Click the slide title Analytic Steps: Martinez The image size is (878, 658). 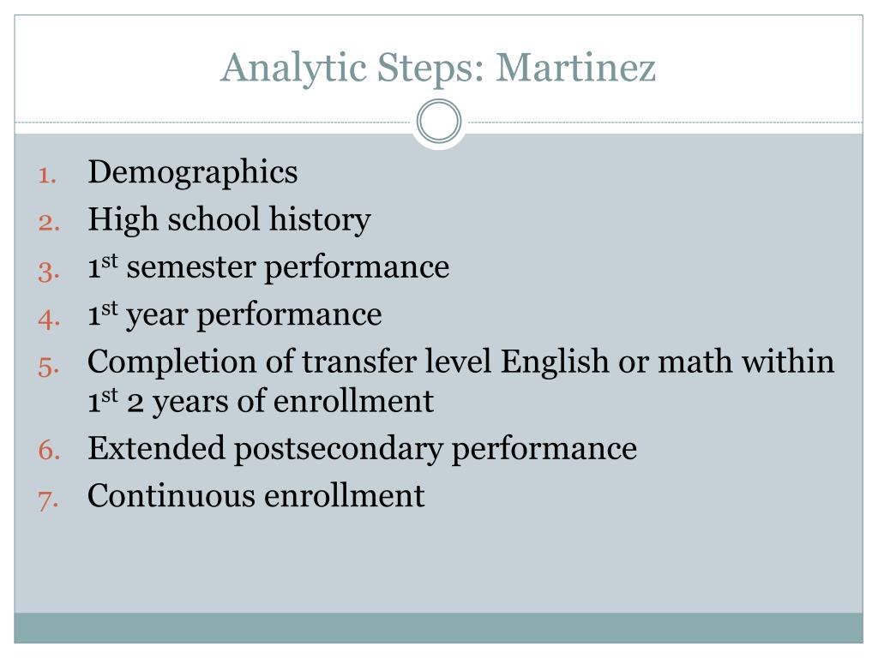click(x=438, y=69)
